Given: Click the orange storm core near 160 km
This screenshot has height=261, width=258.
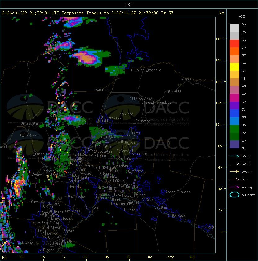Looking at the screenshot, I should 87,58.
